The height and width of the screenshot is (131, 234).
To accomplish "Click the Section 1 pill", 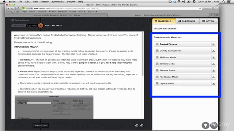I will point(19,25).
